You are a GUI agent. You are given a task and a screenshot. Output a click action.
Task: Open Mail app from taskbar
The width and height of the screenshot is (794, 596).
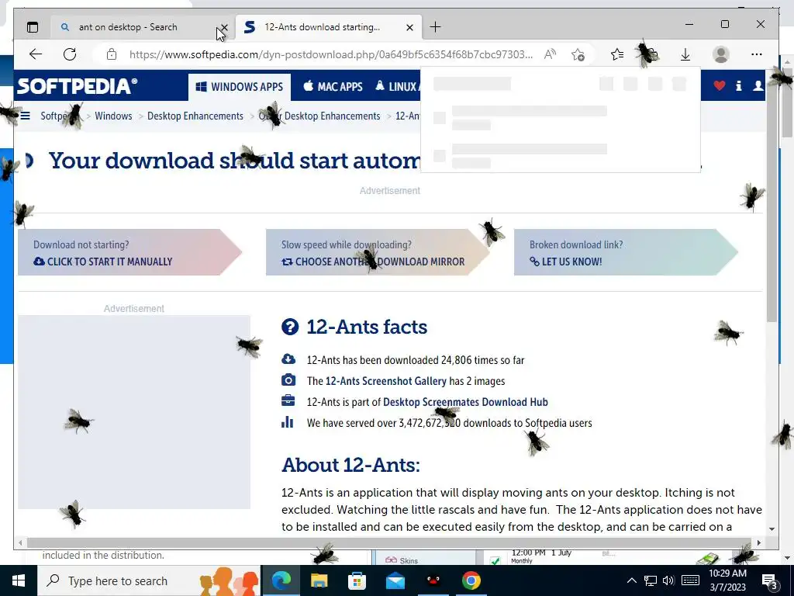[x=395, y=580]
